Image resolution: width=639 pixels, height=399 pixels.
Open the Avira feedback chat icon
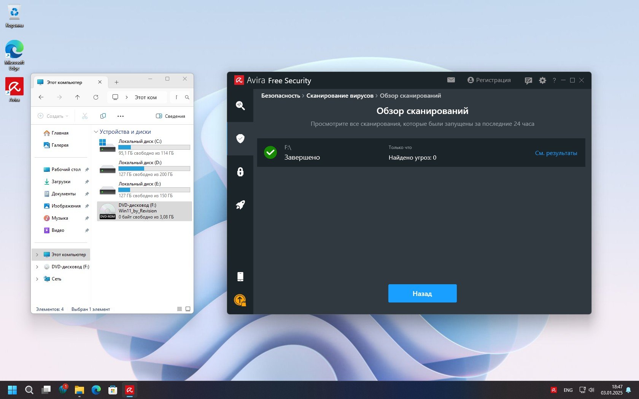coord(528,81)
